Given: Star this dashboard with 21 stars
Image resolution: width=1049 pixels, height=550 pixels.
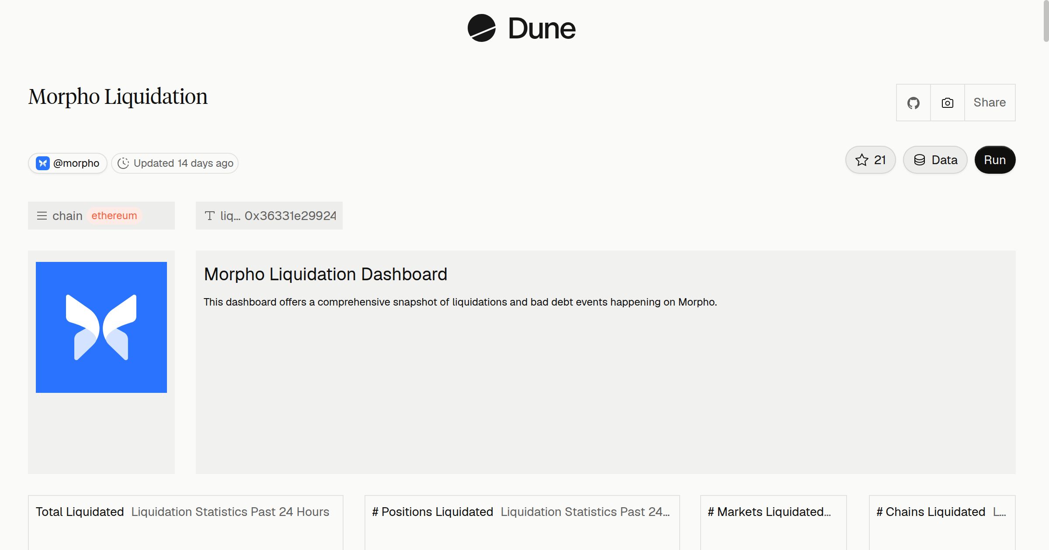Looking at the screenshot, I should tap(871, 160).
